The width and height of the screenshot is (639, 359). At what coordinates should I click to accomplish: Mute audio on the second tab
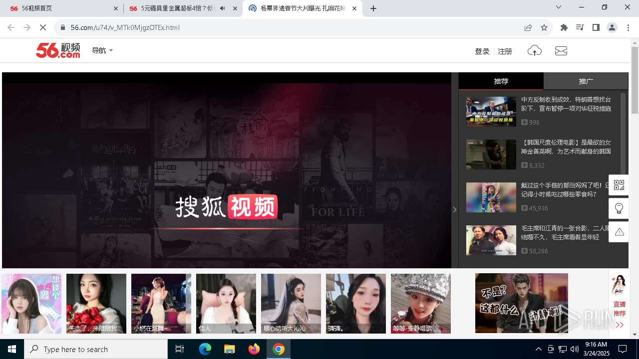[x=223, y=8]
